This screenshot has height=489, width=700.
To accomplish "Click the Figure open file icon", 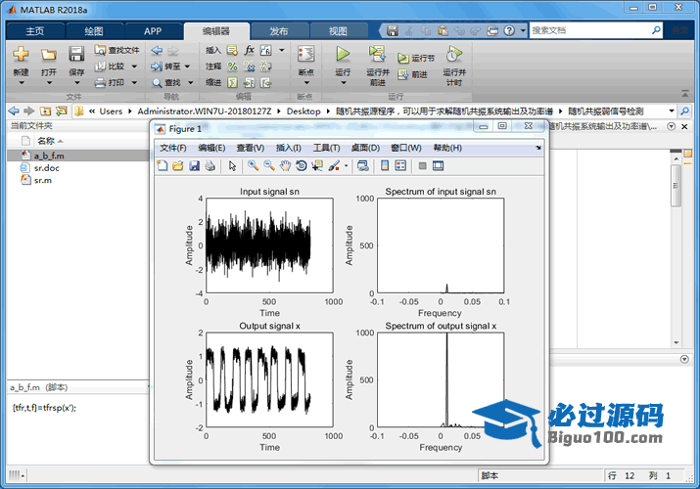I will pos(178,166).
